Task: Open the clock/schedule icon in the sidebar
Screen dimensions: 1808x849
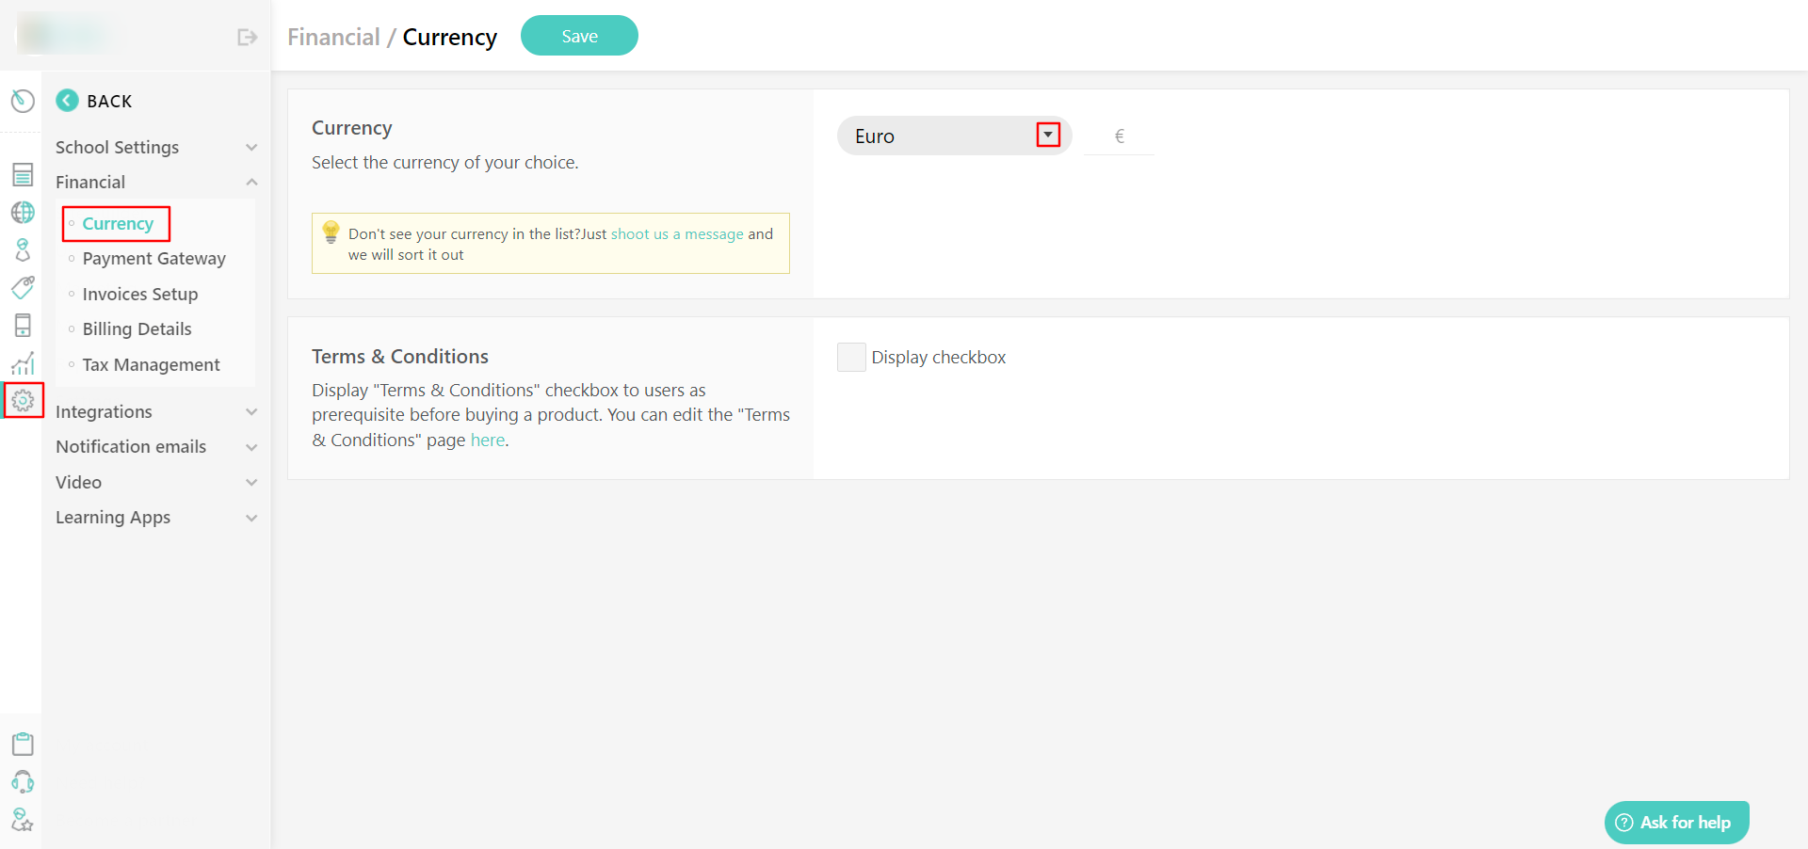Action: 23,101
